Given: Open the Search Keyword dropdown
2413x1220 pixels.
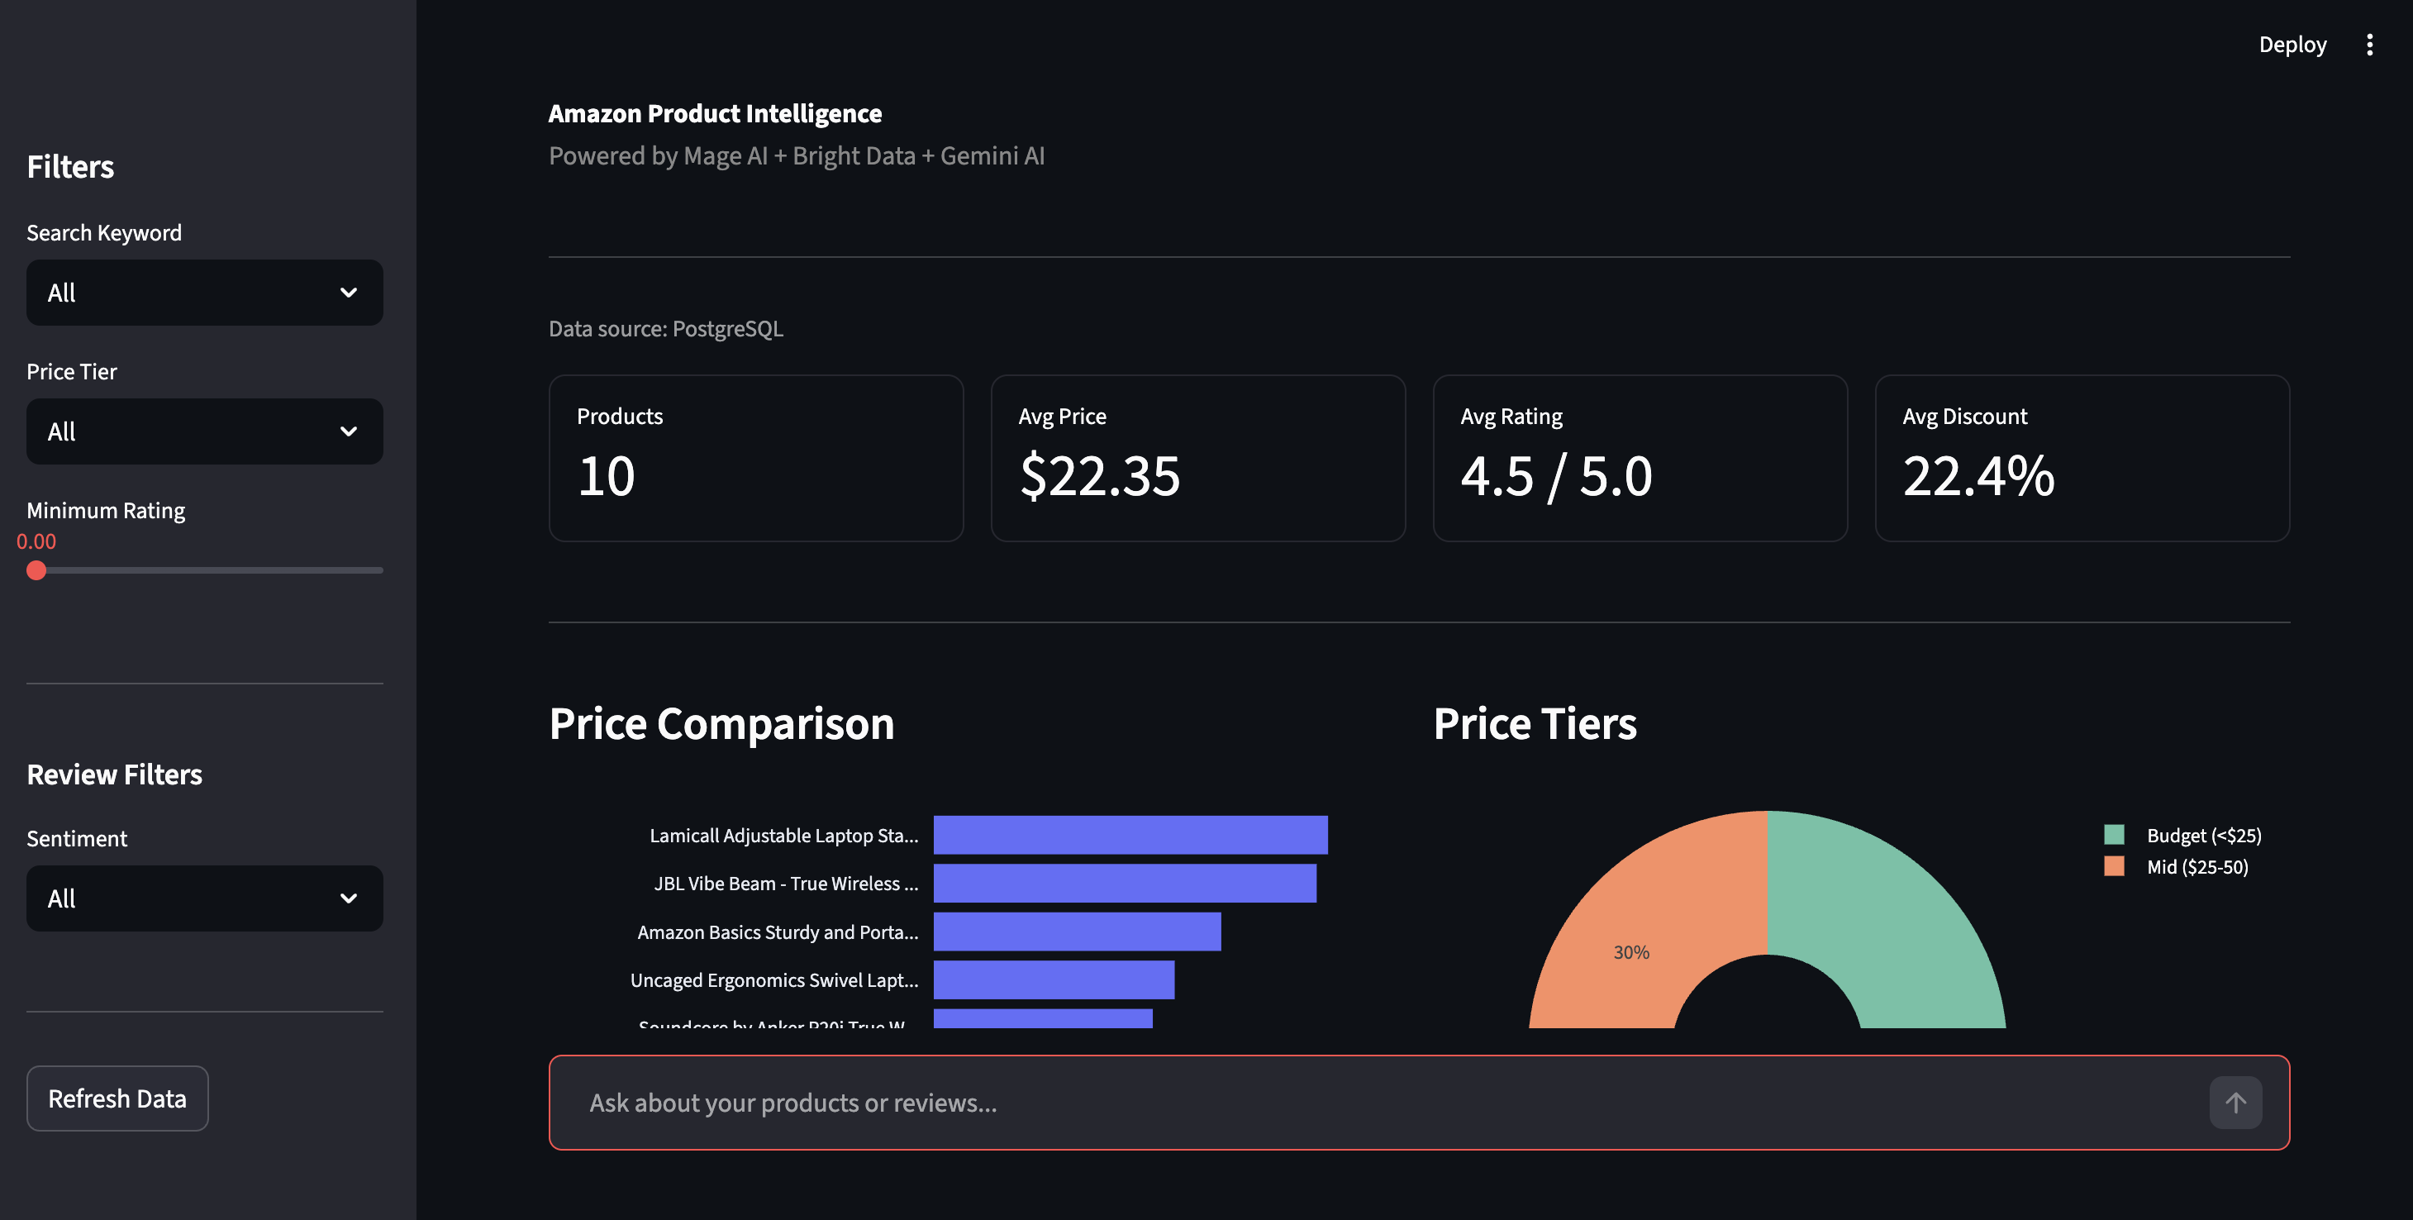Looking at the screenshot, I should [204, 293].
